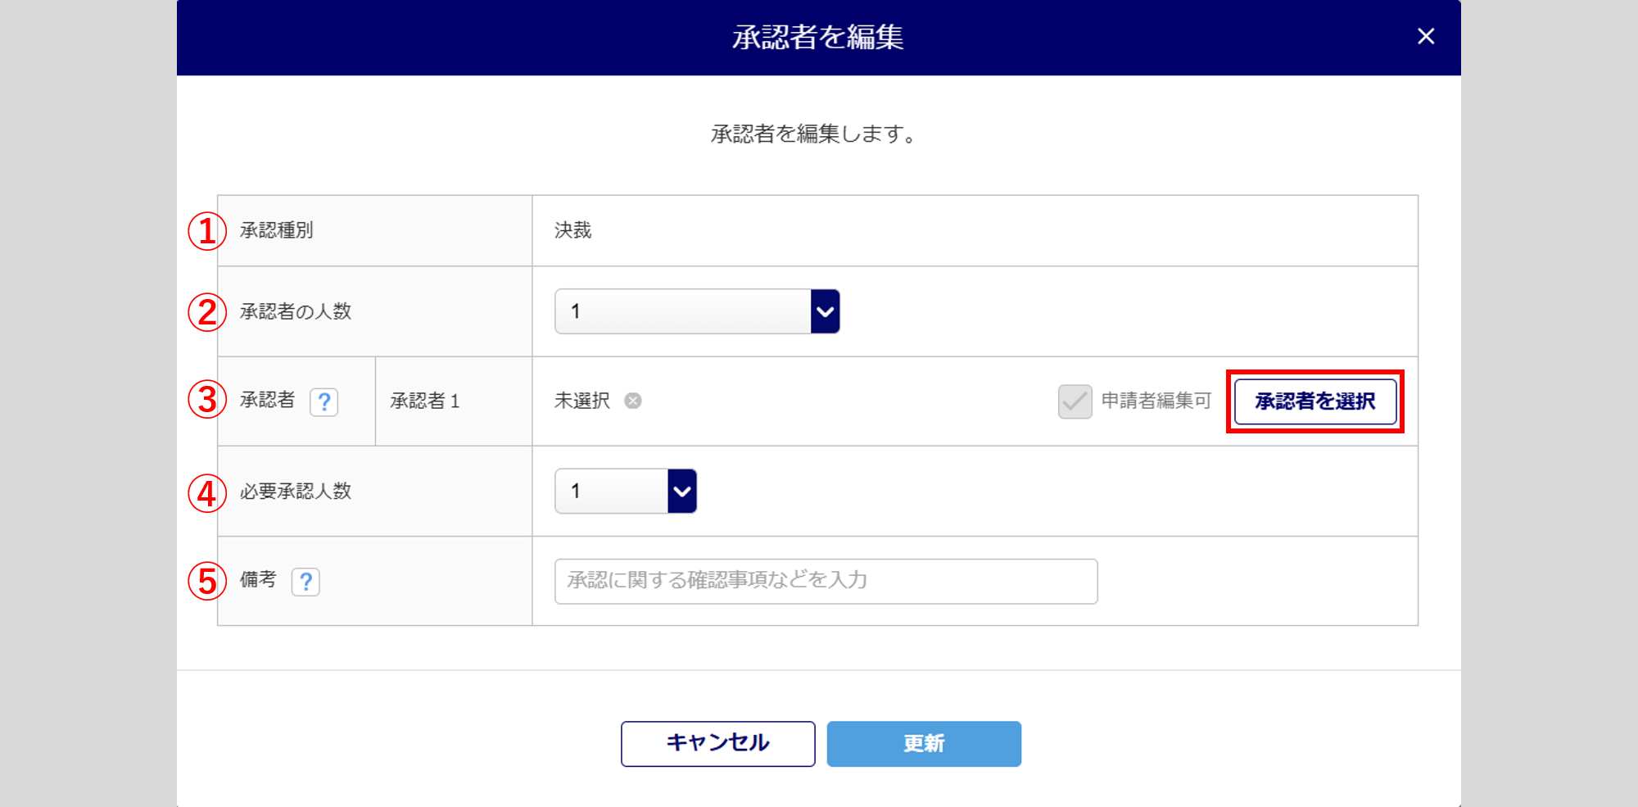Screen dimensions: 1638x807
Task: Click the 決裁 approval type value
Action: [x=572, y=230]
